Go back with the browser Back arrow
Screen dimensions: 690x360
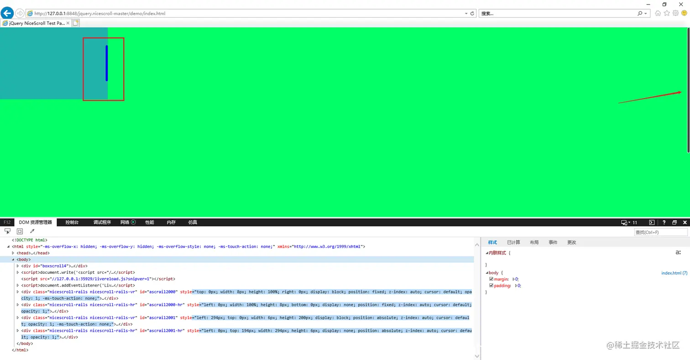click(x=7, y=13)
